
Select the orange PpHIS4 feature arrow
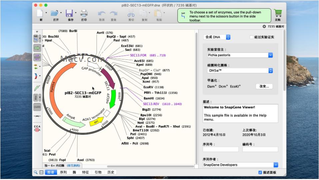click(x=54, y=89)
